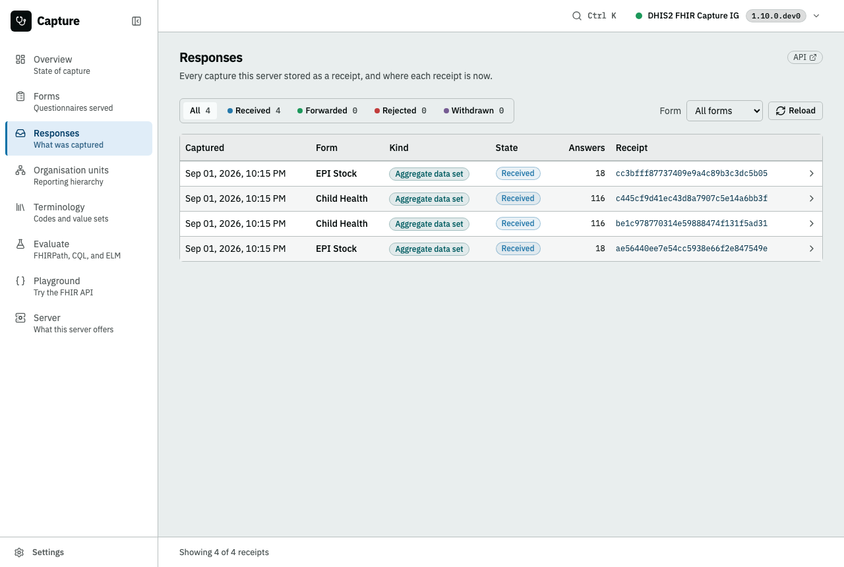The height and width of the screenshot is (567, 844).
Task: Expand the receipt row cc3bfff87737409e chevron
Action: click(812, 173)
